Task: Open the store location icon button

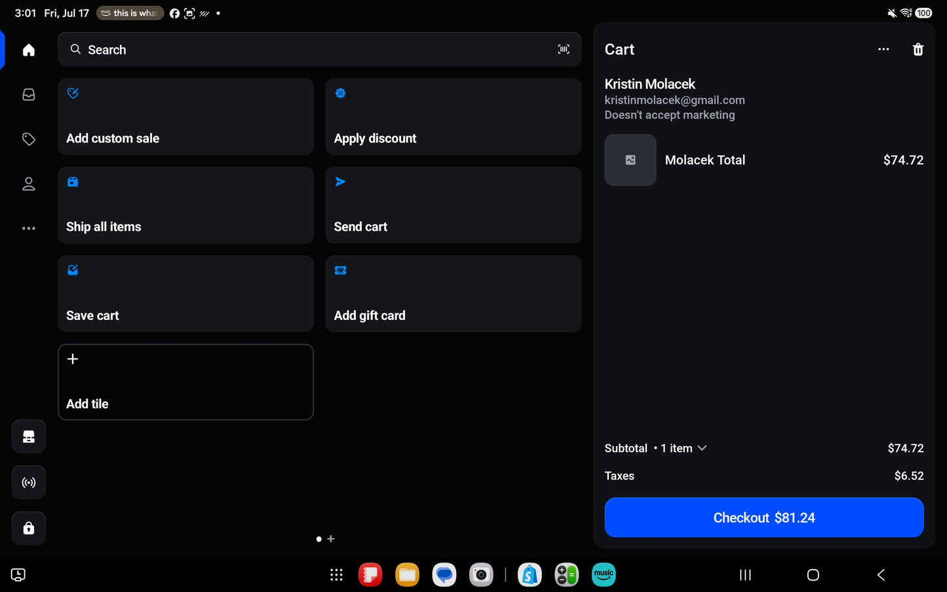Action: coord(29,437)
